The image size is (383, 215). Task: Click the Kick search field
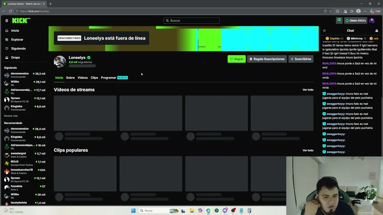(x=191, y=21)
